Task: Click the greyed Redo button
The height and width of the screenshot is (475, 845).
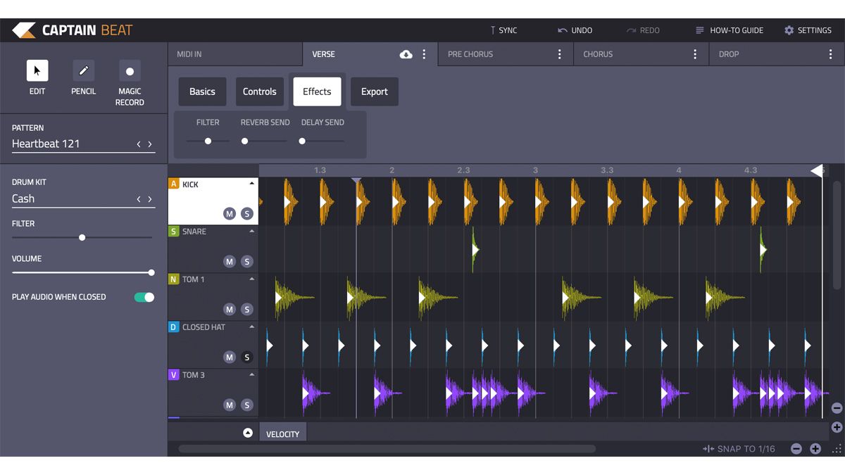Action: tap(643, 30)
